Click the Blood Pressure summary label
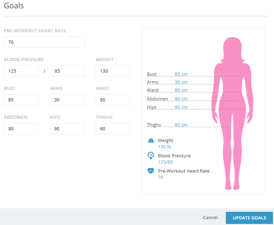The image size is (274, 225). click(x=174, y=156)
